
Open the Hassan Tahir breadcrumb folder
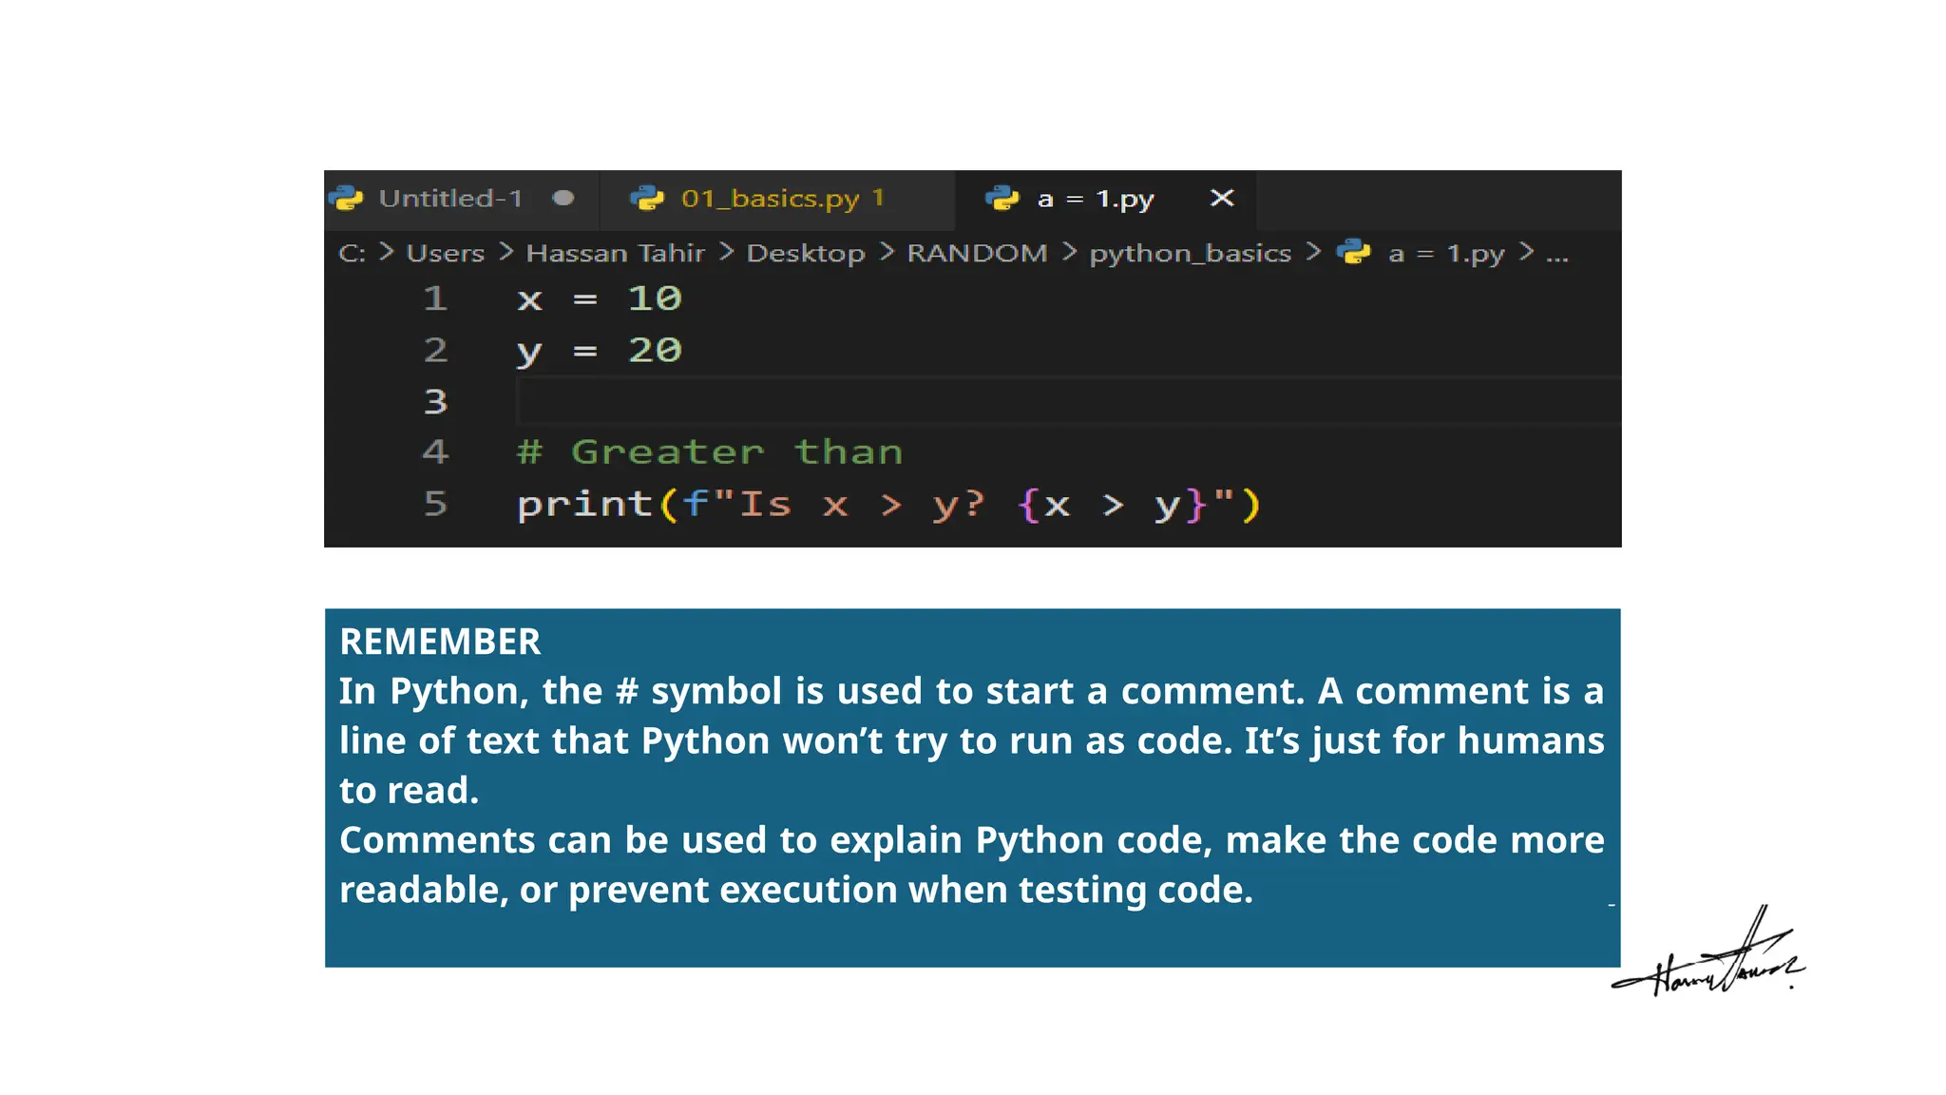click(615, 253)
